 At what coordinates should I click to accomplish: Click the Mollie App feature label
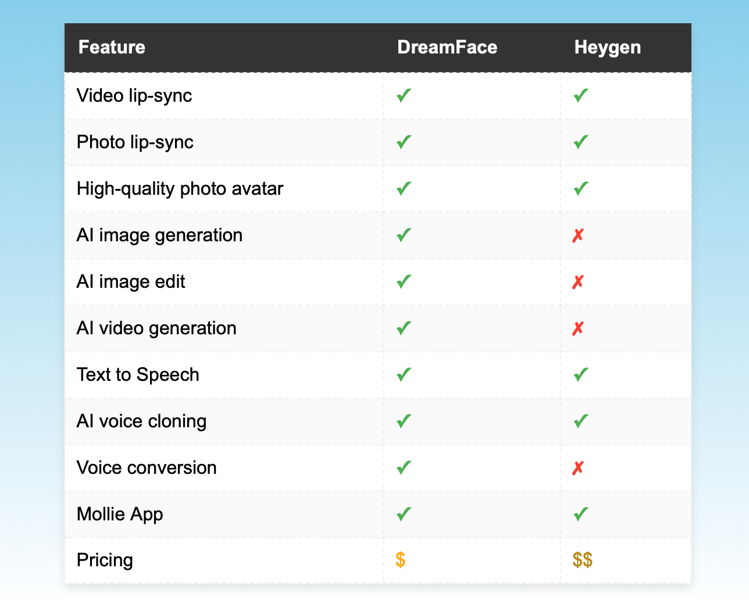pos(120,514)
